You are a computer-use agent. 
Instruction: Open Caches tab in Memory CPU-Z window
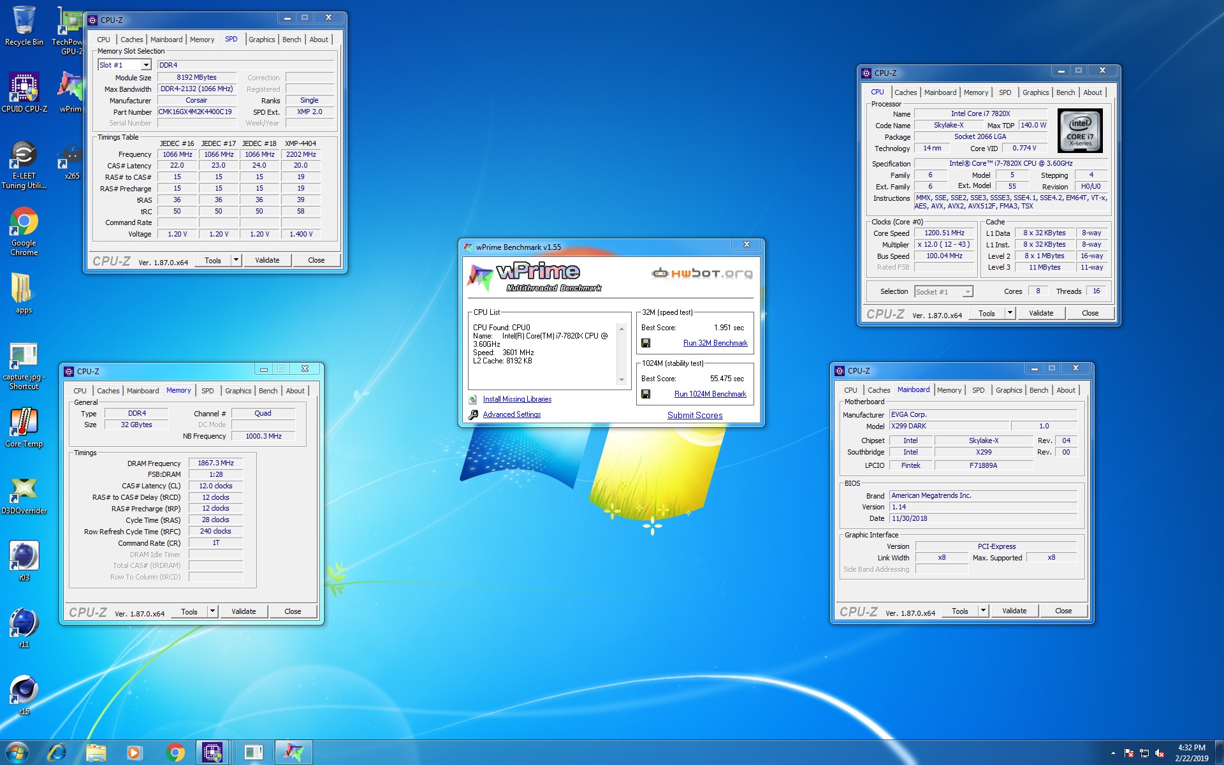click(108, 391)
